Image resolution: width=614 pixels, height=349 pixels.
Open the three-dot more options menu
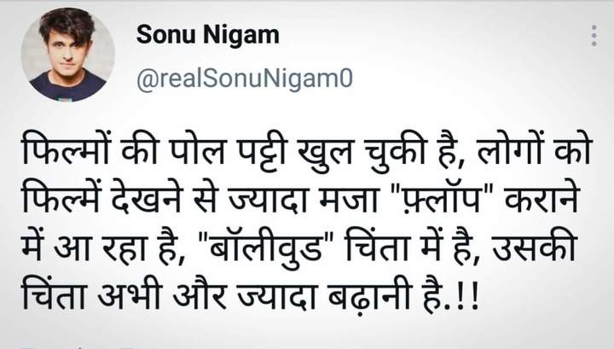[x=594, y=36]
